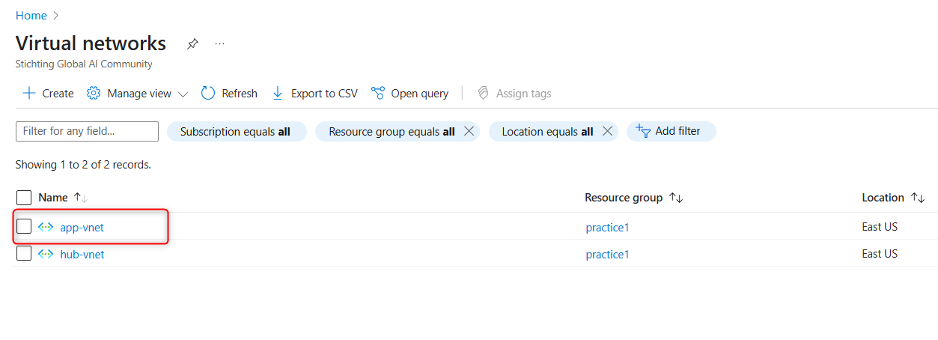Open the hub-vnet network link
The image size is (938, 340).
tap(82, 255)
